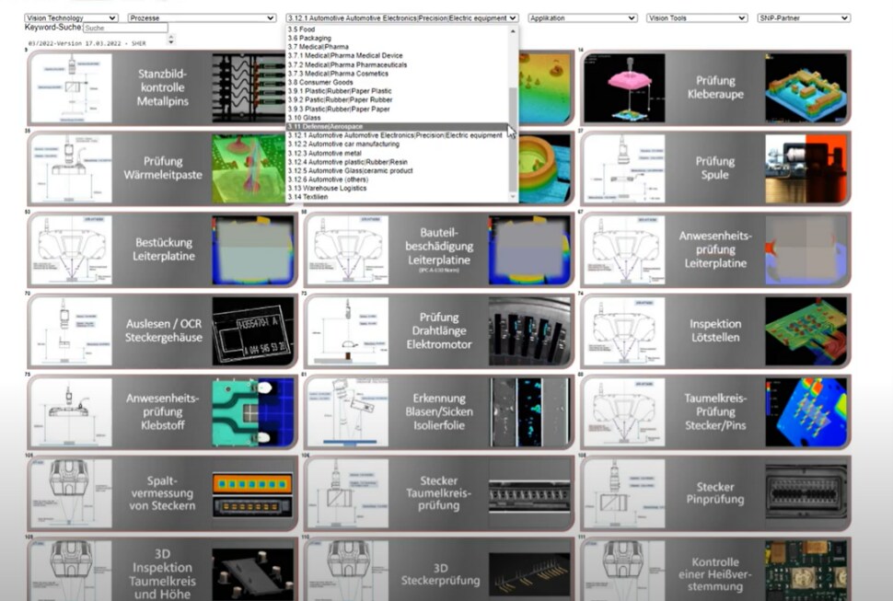893x601 pixels.
Task: Expand the Prozesse dropdown
Action: [202, 17]
